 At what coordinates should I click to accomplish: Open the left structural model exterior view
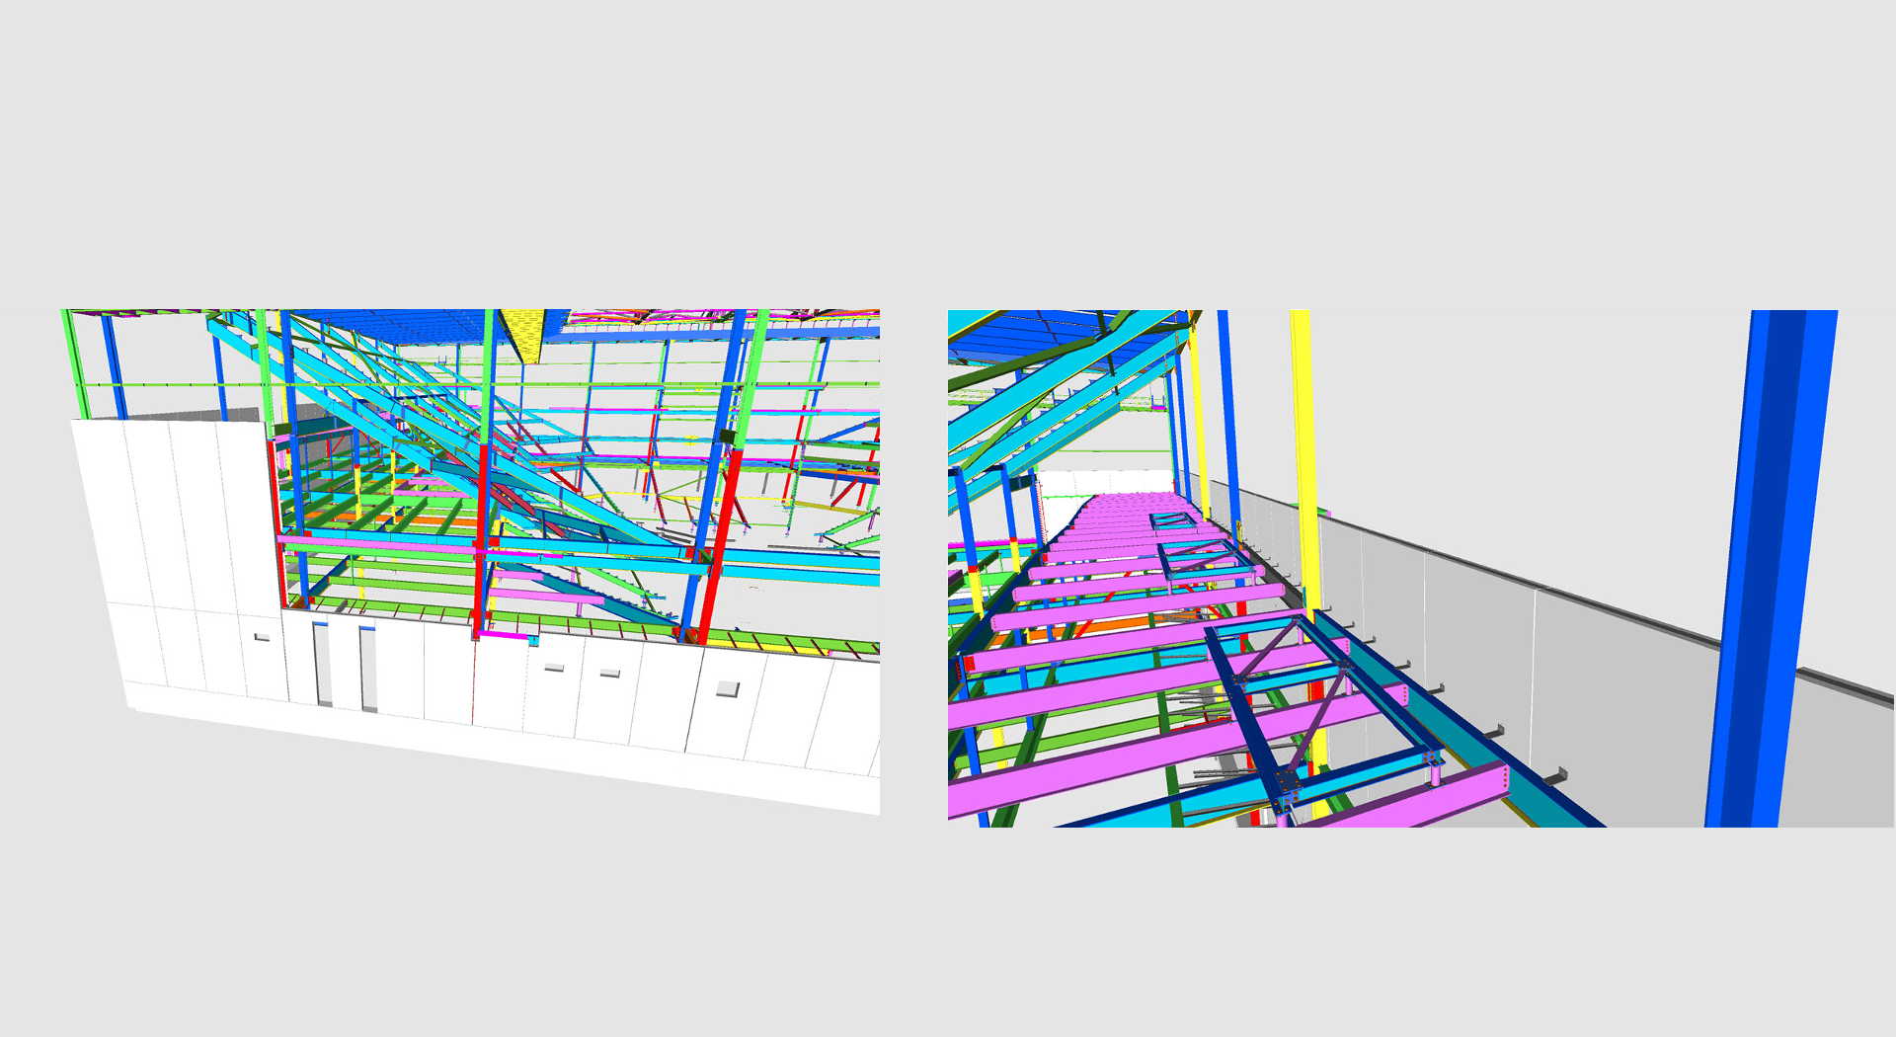pos(470,563)
